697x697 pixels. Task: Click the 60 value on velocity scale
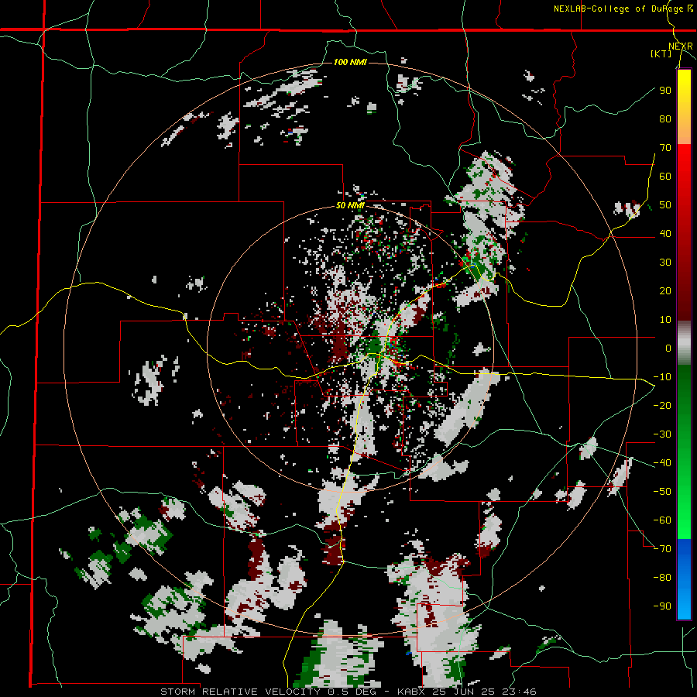665,176
